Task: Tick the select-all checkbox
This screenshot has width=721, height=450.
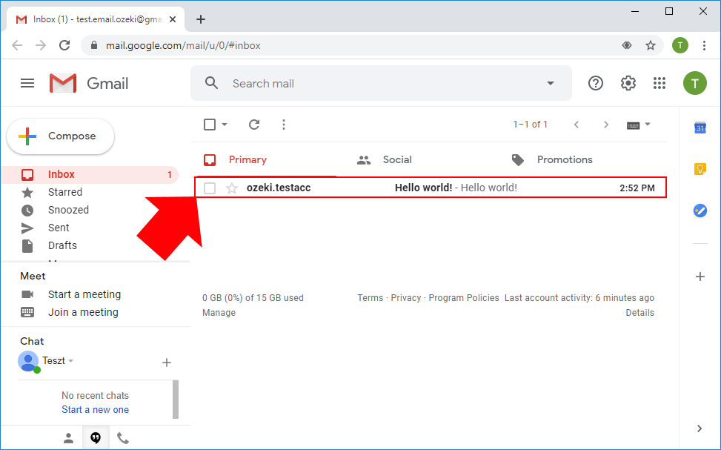Action: 210,125
